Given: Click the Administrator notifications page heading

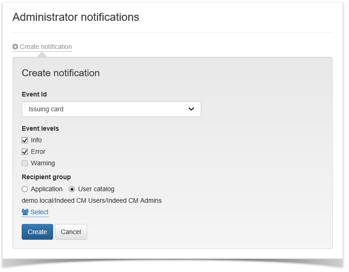Looking at the screenshot, I should (76, 17).
